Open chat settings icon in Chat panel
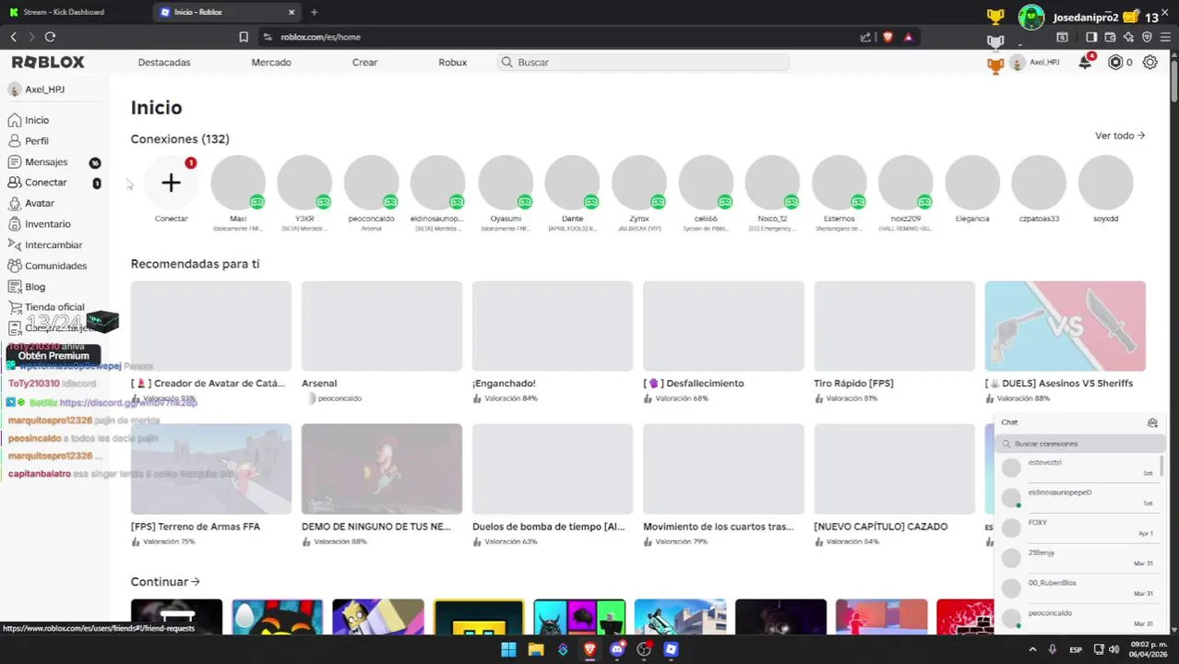Viewport: 1179px width, 664px height. click(x=1152, y=422)
